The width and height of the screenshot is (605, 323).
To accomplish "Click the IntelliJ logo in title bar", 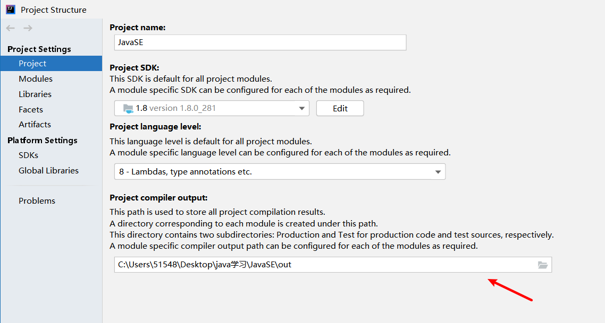I will pos(10,10).
